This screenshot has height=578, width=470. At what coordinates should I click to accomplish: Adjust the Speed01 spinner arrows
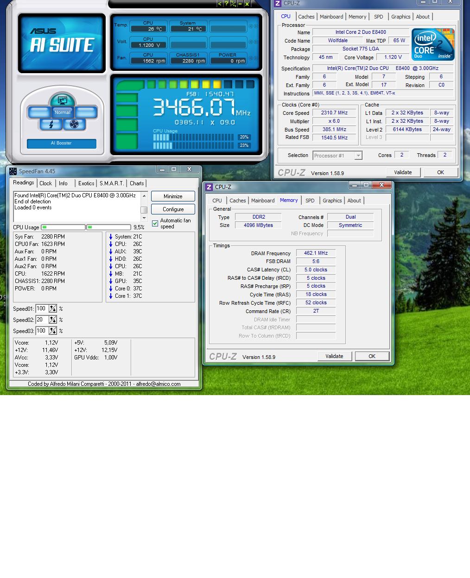click(53, 308)
